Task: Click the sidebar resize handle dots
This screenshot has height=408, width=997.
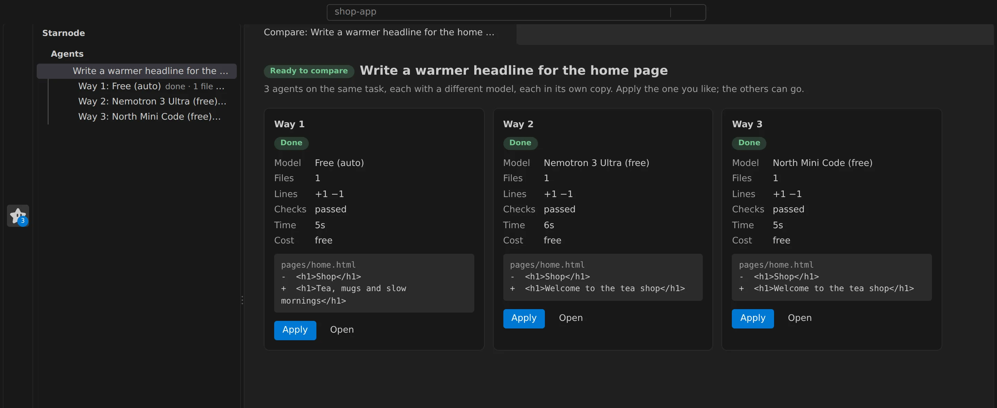Action: pos(242,300)
